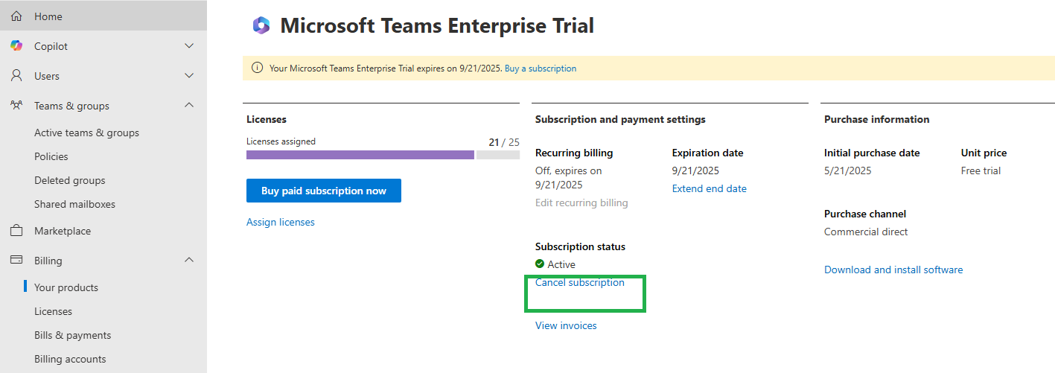Open Licenses under Billing

(x=53, y=311)
